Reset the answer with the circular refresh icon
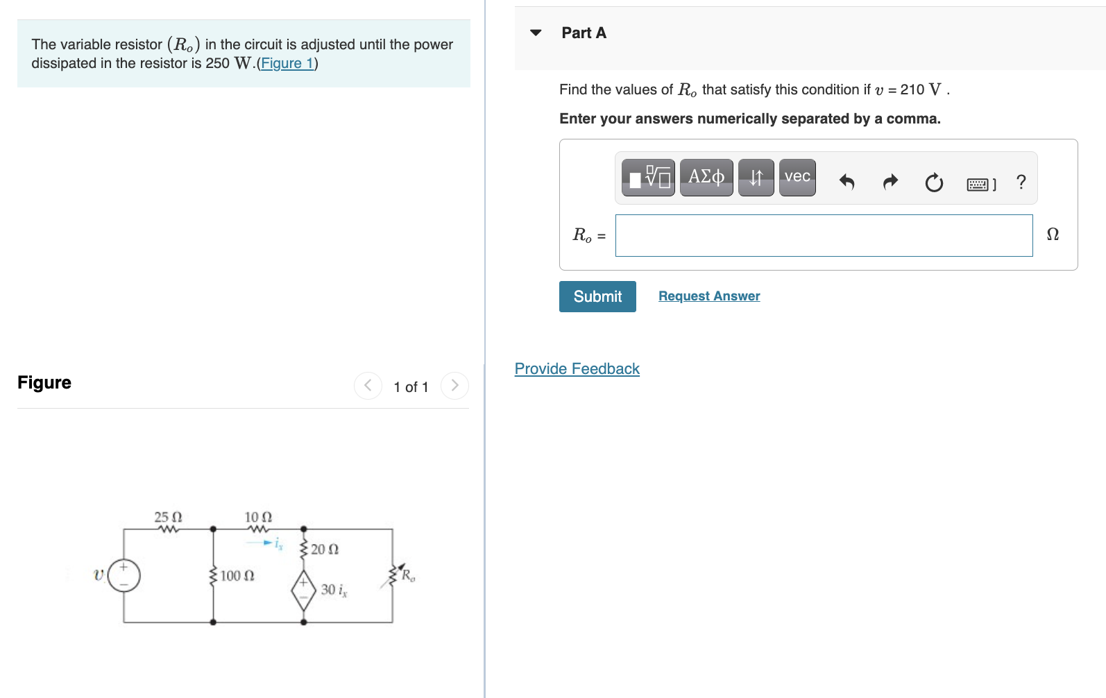The height and width of the screenshot is (698, 1106). click(934, 182)
